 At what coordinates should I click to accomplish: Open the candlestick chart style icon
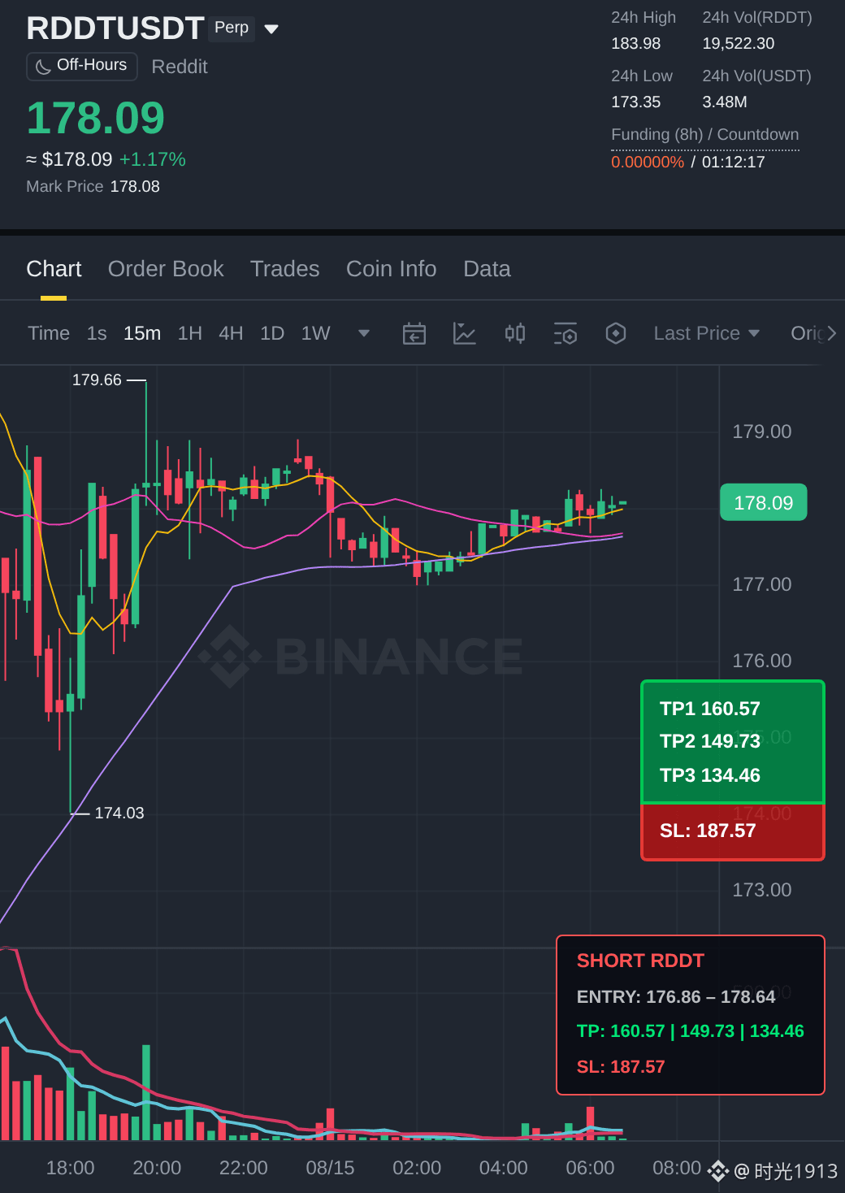tap(515, 333)
